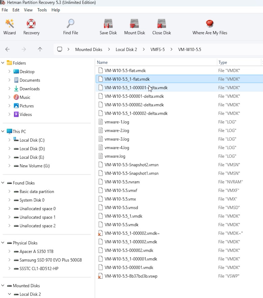Viewport: 263px width, 298px height.
Task: Collapse the Physical Disks section
Action: tap(3, 243)
